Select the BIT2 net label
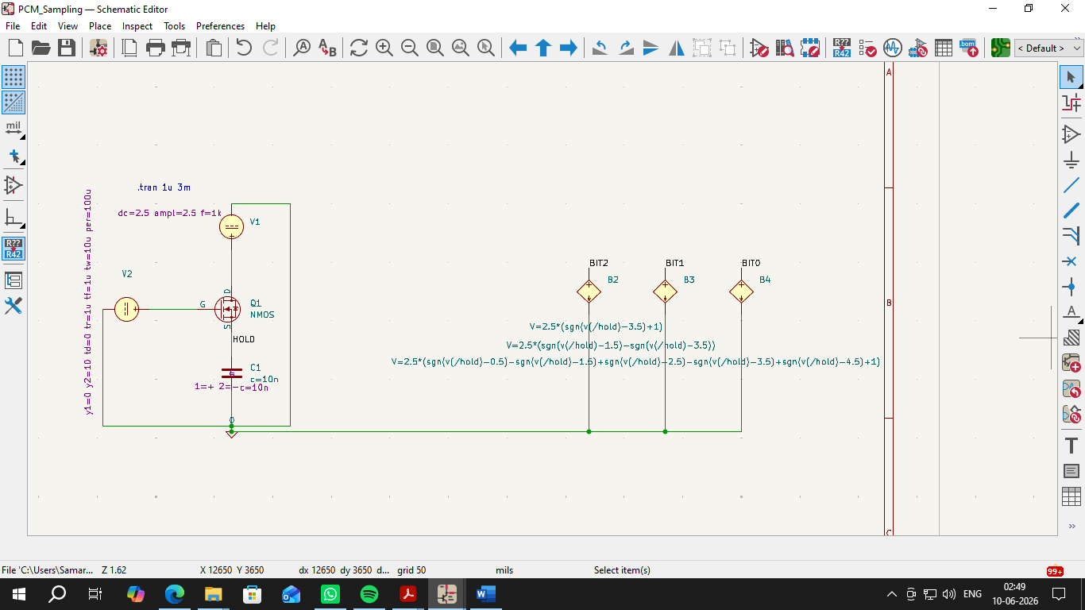This screenshot has height=610, width=1085. coord(599,263)
